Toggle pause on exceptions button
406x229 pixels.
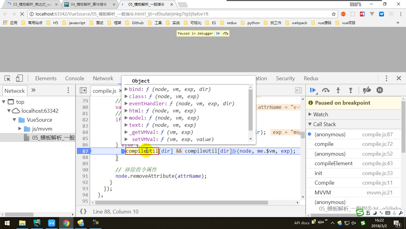pos(380,90)
